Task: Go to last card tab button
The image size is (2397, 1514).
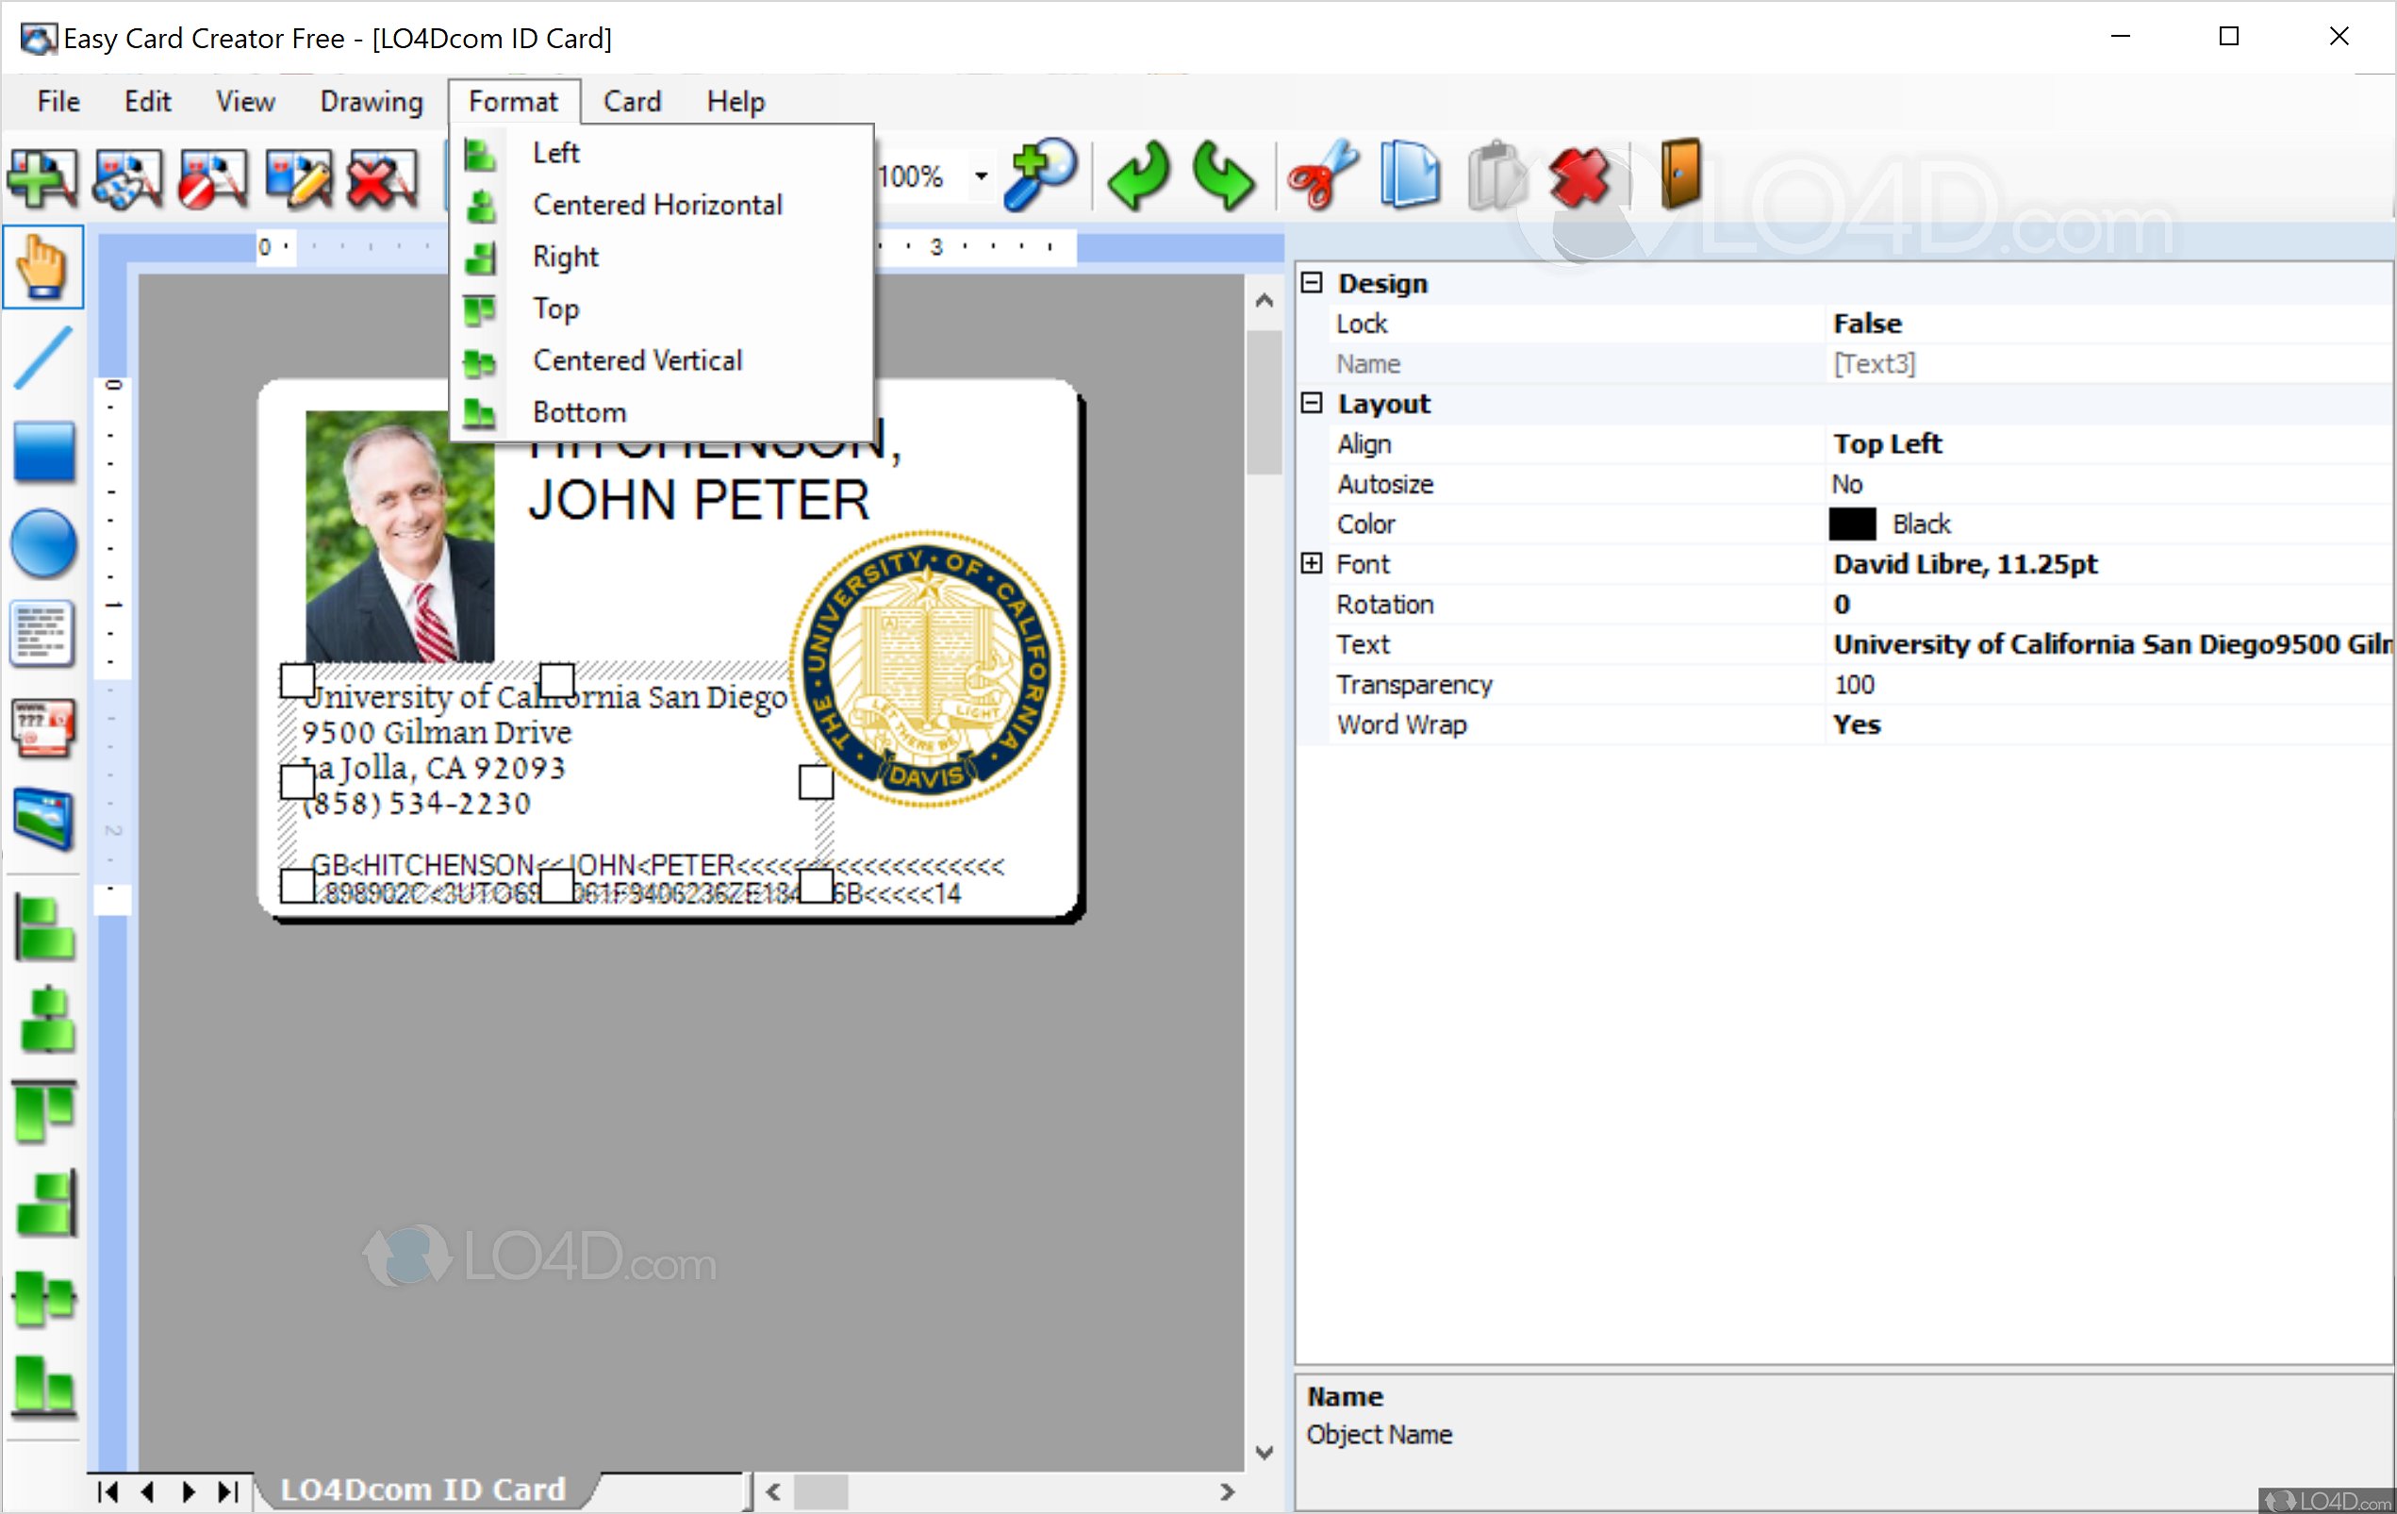Action: click(x=229, y=1491)
